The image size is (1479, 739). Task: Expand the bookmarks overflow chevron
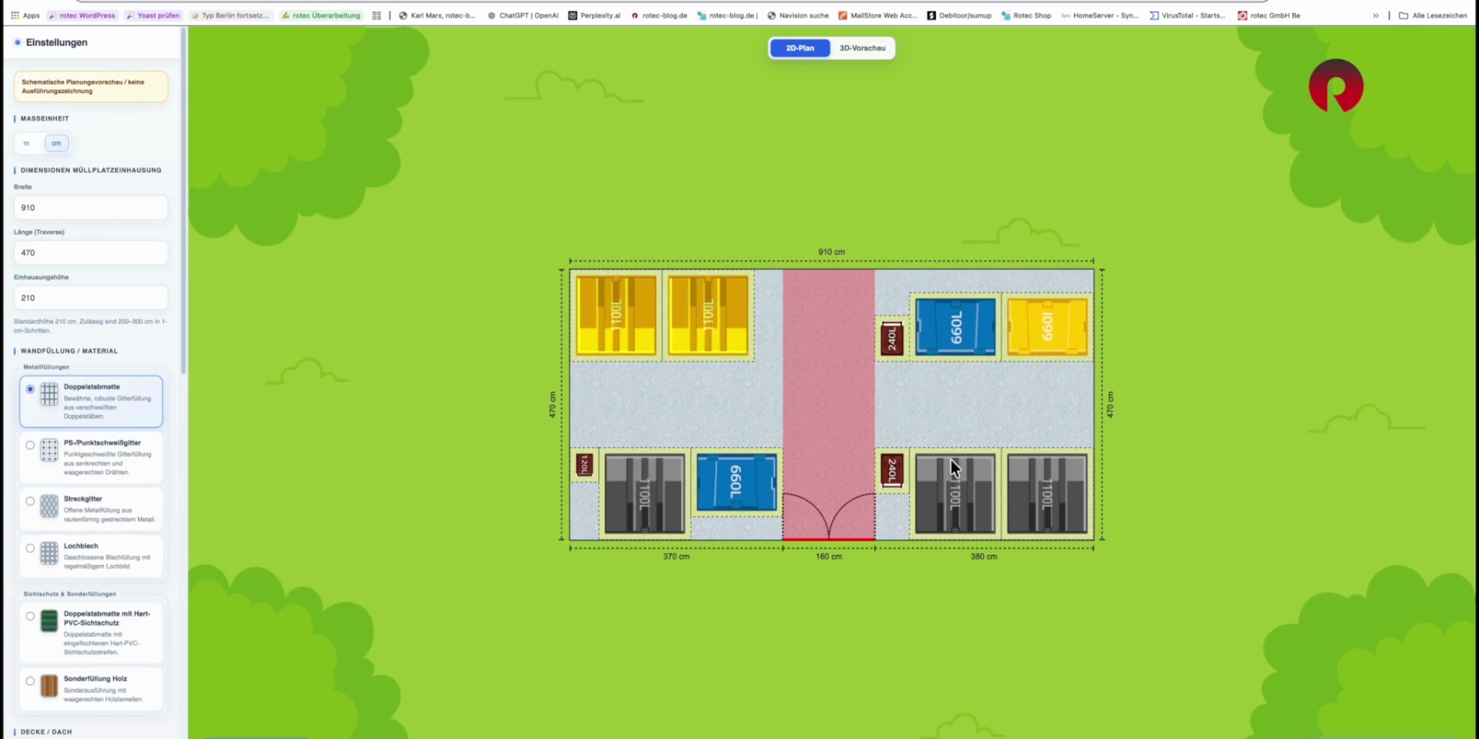tap(1376, 15)
